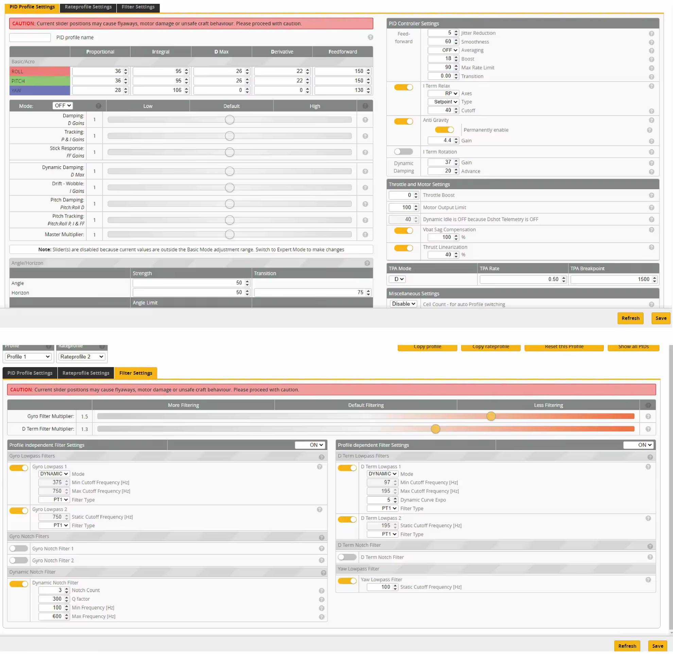Click Refresh button in the top panel
Image resolution: width=673 pixels, height=654 pixels.
coord(631,318)
